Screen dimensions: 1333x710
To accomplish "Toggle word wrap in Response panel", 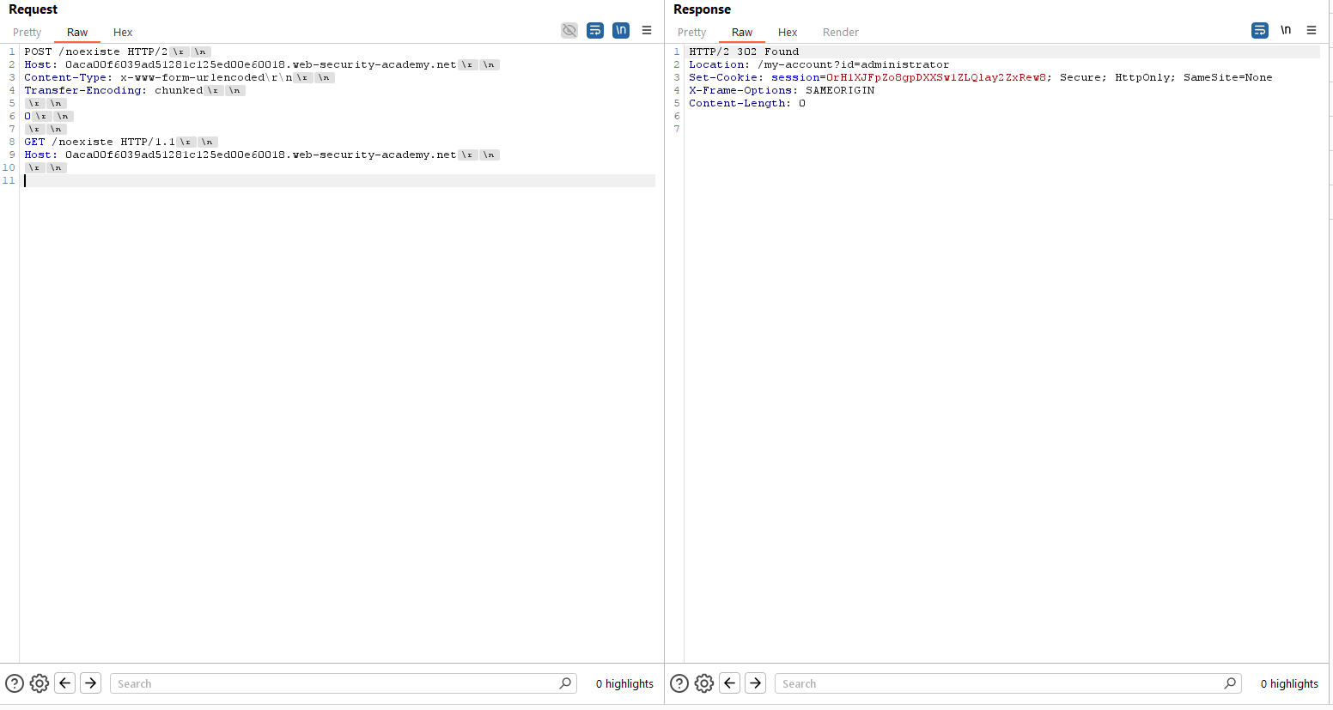I will coord(1260,31).
